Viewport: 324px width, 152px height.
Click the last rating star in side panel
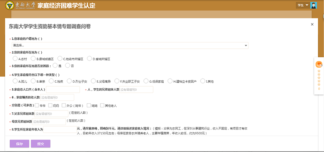point(319,84)
